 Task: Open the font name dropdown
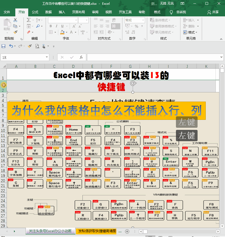76,20
